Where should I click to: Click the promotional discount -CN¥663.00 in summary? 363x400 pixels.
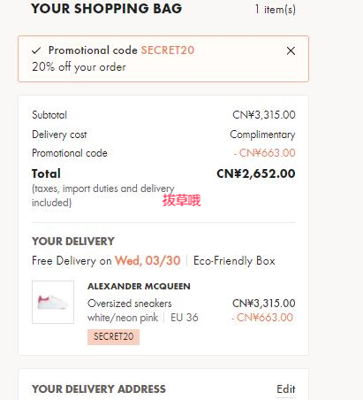[265, 153]
